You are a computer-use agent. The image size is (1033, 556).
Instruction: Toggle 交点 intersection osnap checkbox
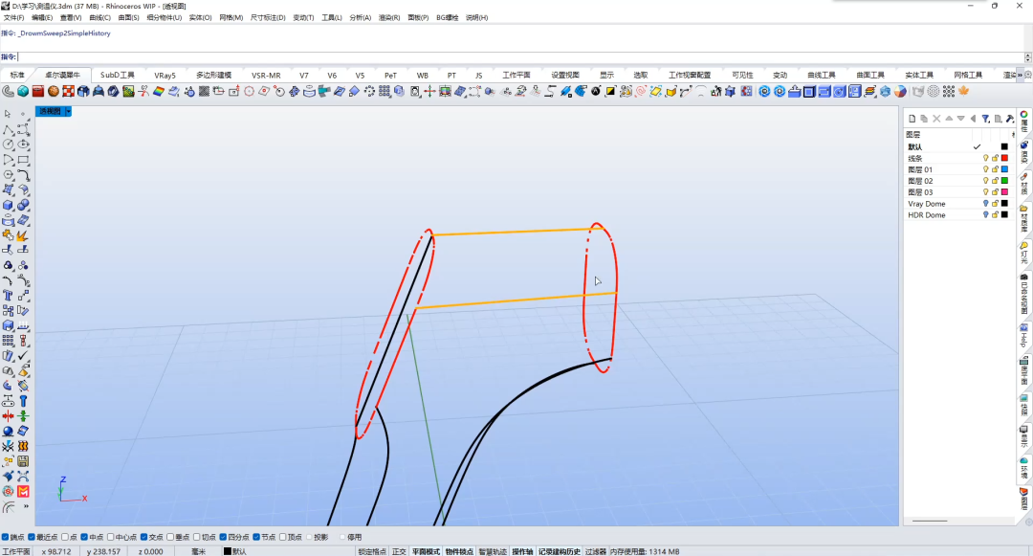[x=144, y=538]
